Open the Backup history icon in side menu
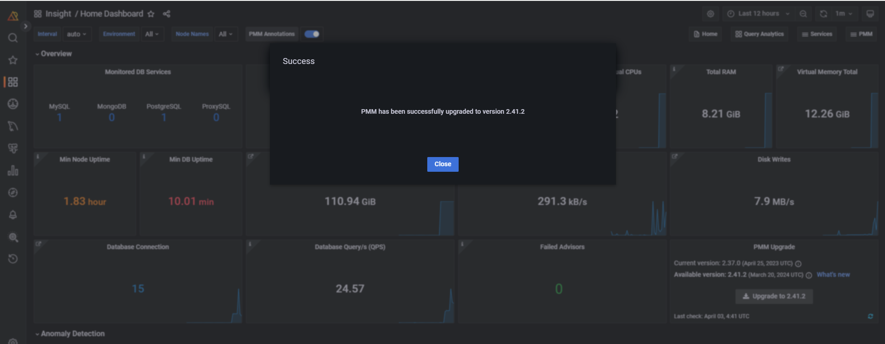The height and width of the screenshot is (344, 885). (13, 259)
